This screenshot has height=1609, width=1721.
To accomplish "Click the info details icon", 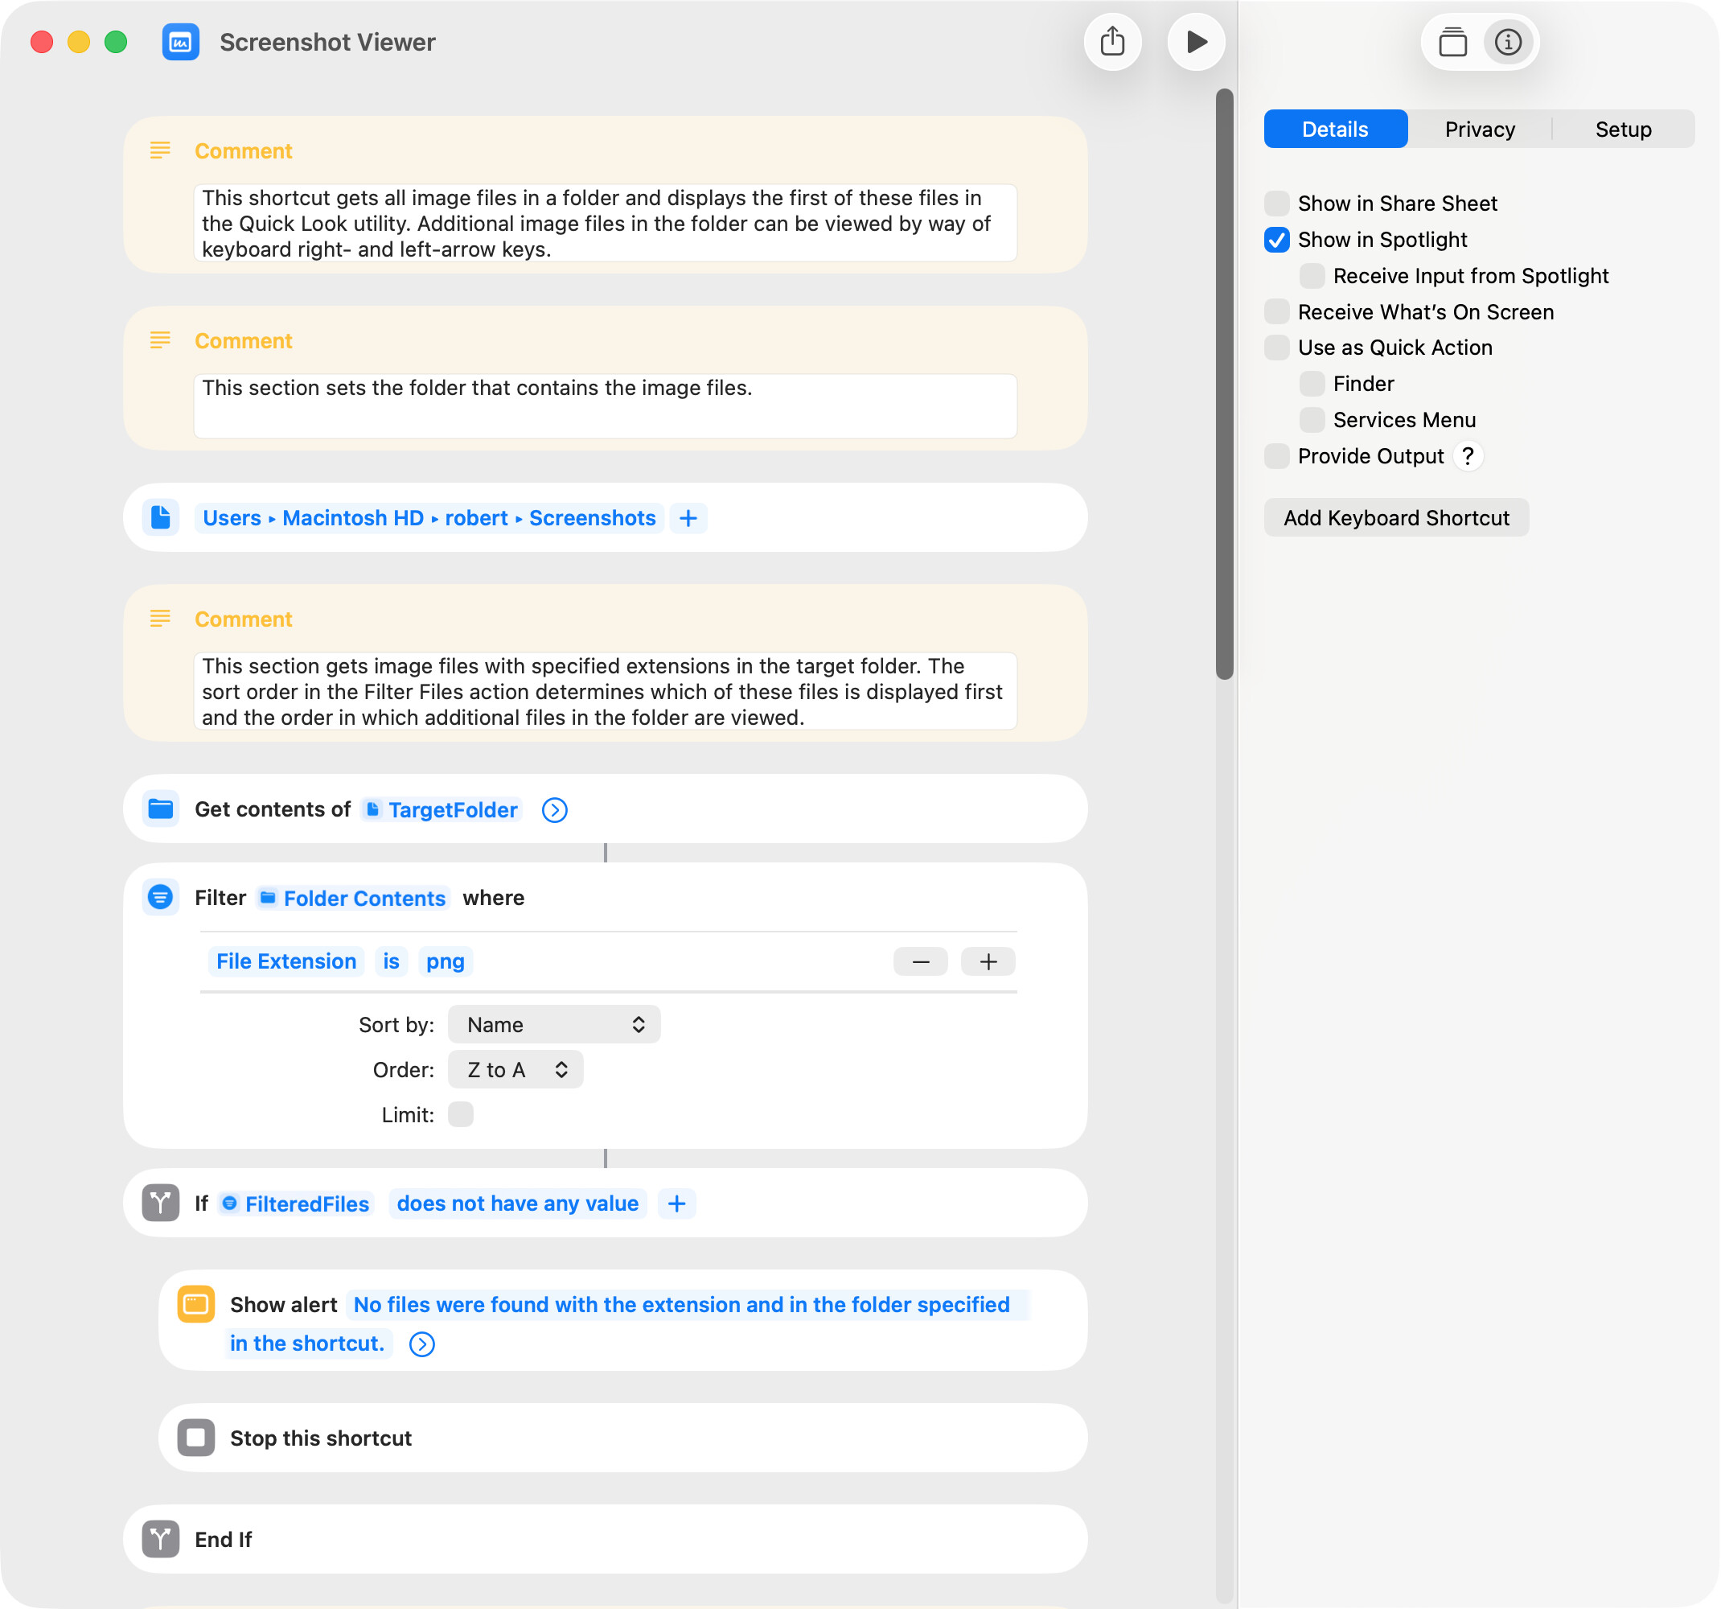I will click(x=1507, y=42).
